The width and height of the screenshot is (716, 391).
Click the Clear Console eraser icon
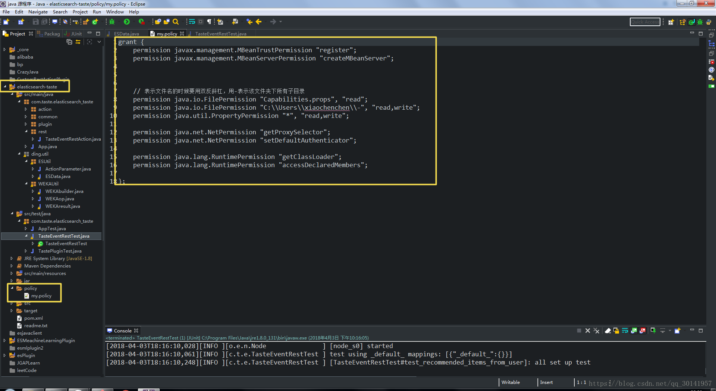[x=608, y=331]
